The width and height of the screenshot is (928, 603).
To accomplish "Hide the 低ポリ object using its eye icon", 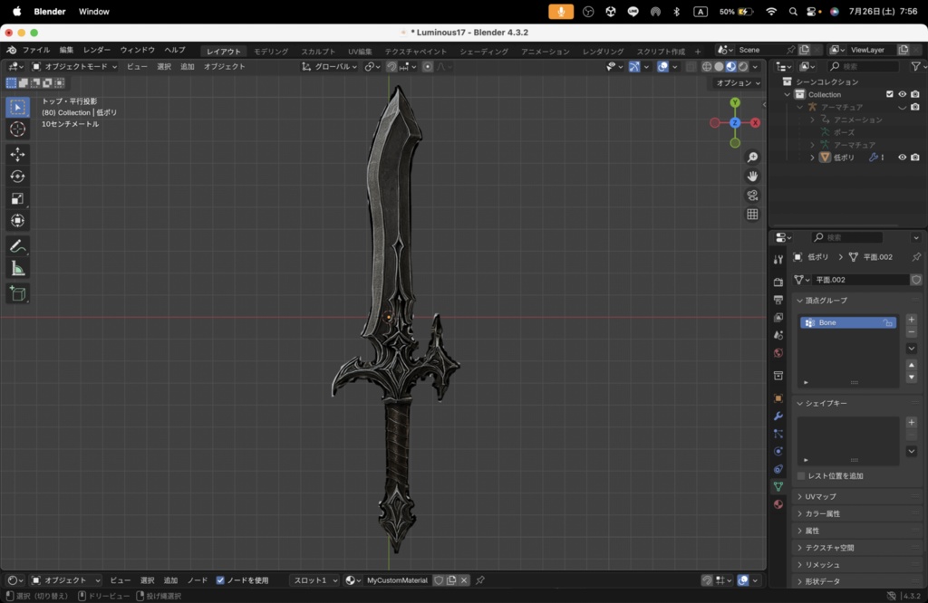I will click(x=903, y=157).
